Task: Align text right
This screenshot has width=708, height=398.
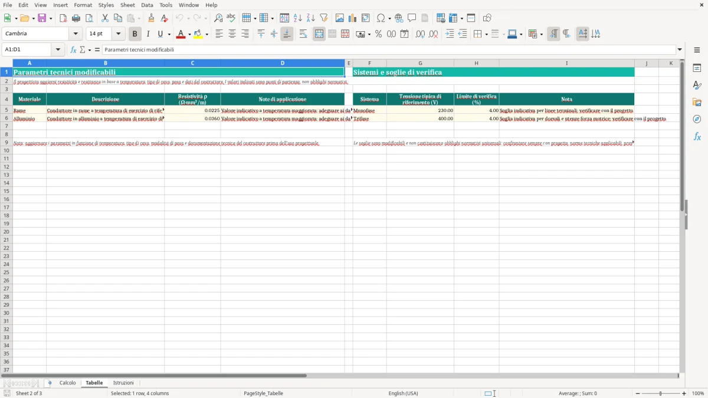Action: [x=245, y=34]
